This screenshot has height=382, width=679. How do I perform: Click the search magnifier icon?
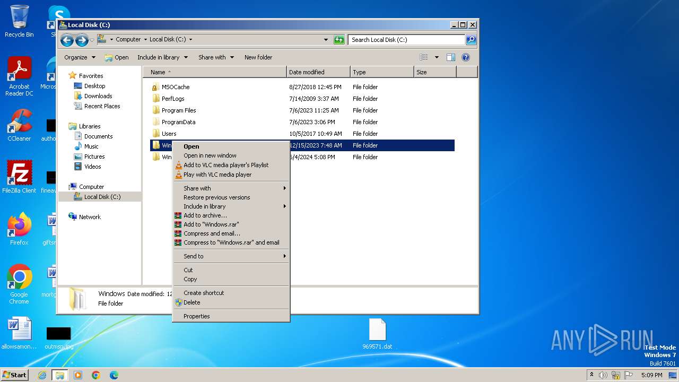click(471, 40)
